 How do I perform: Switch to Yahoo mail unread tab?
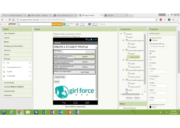(x=40, y=15)
